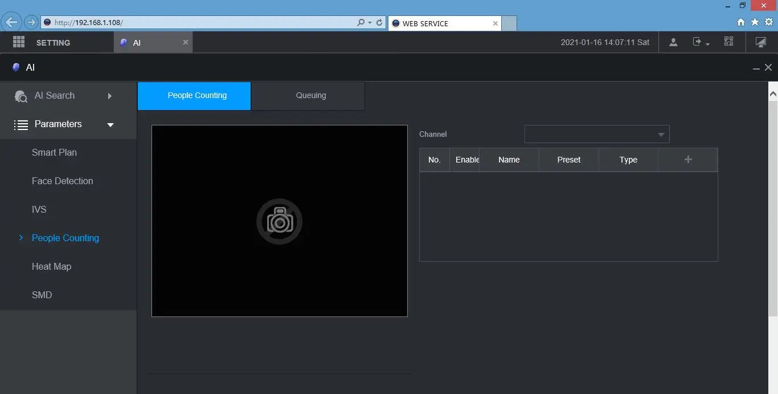Open the Channel dropdown
The width and height of the screenshot is (778, 394).
click(x=597, y=134)
